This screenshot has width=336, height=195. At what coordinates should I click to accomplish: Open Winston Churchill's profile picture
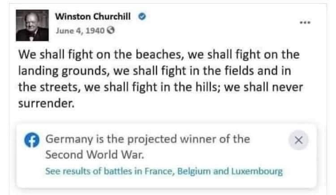[x=33, y=25]
